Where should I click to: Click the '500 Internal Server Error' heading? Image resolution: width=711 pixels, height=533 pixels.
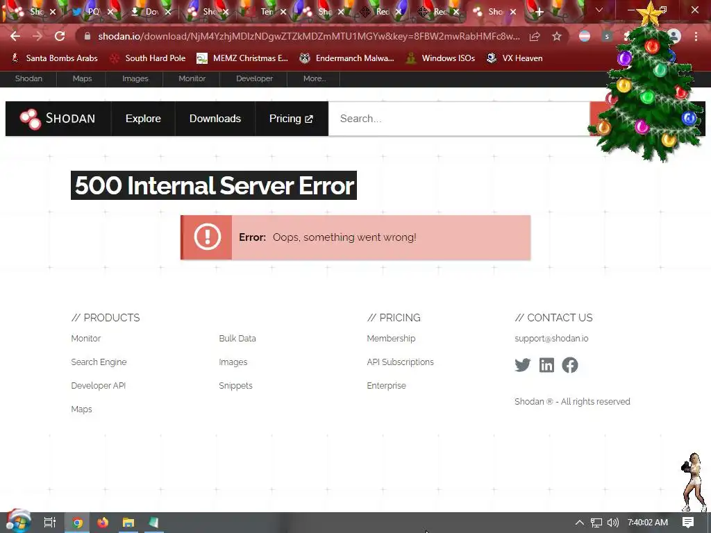[x=214, y=185]
